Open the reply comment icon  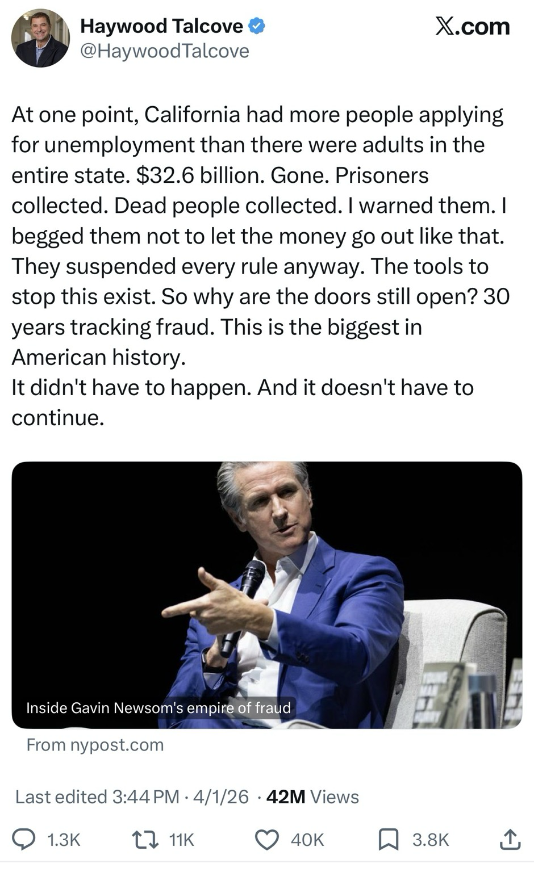[x=26, y=839]
